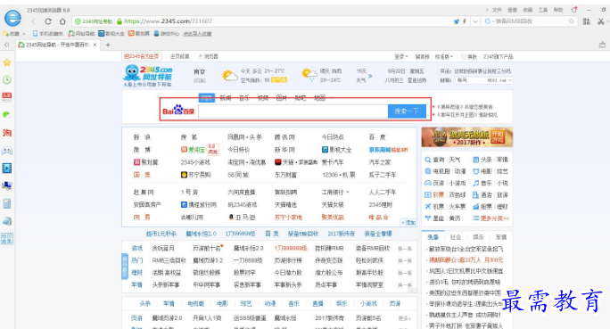Click the computer monitor icon in the sidebar
The width and height of the screenshot is (610, 329).
(7, 185)
